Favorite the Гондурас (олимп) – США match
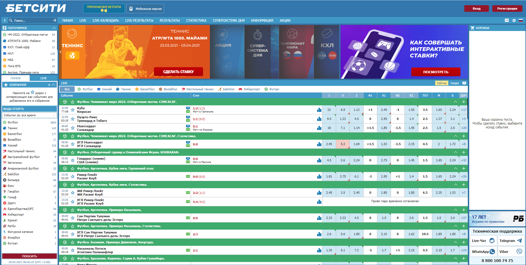The width and height of the screenshot is (526, 265). 73,160
